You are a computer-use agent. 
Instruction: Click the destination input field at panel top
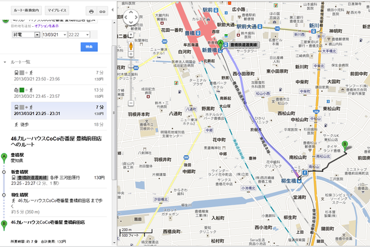[54, 20]
